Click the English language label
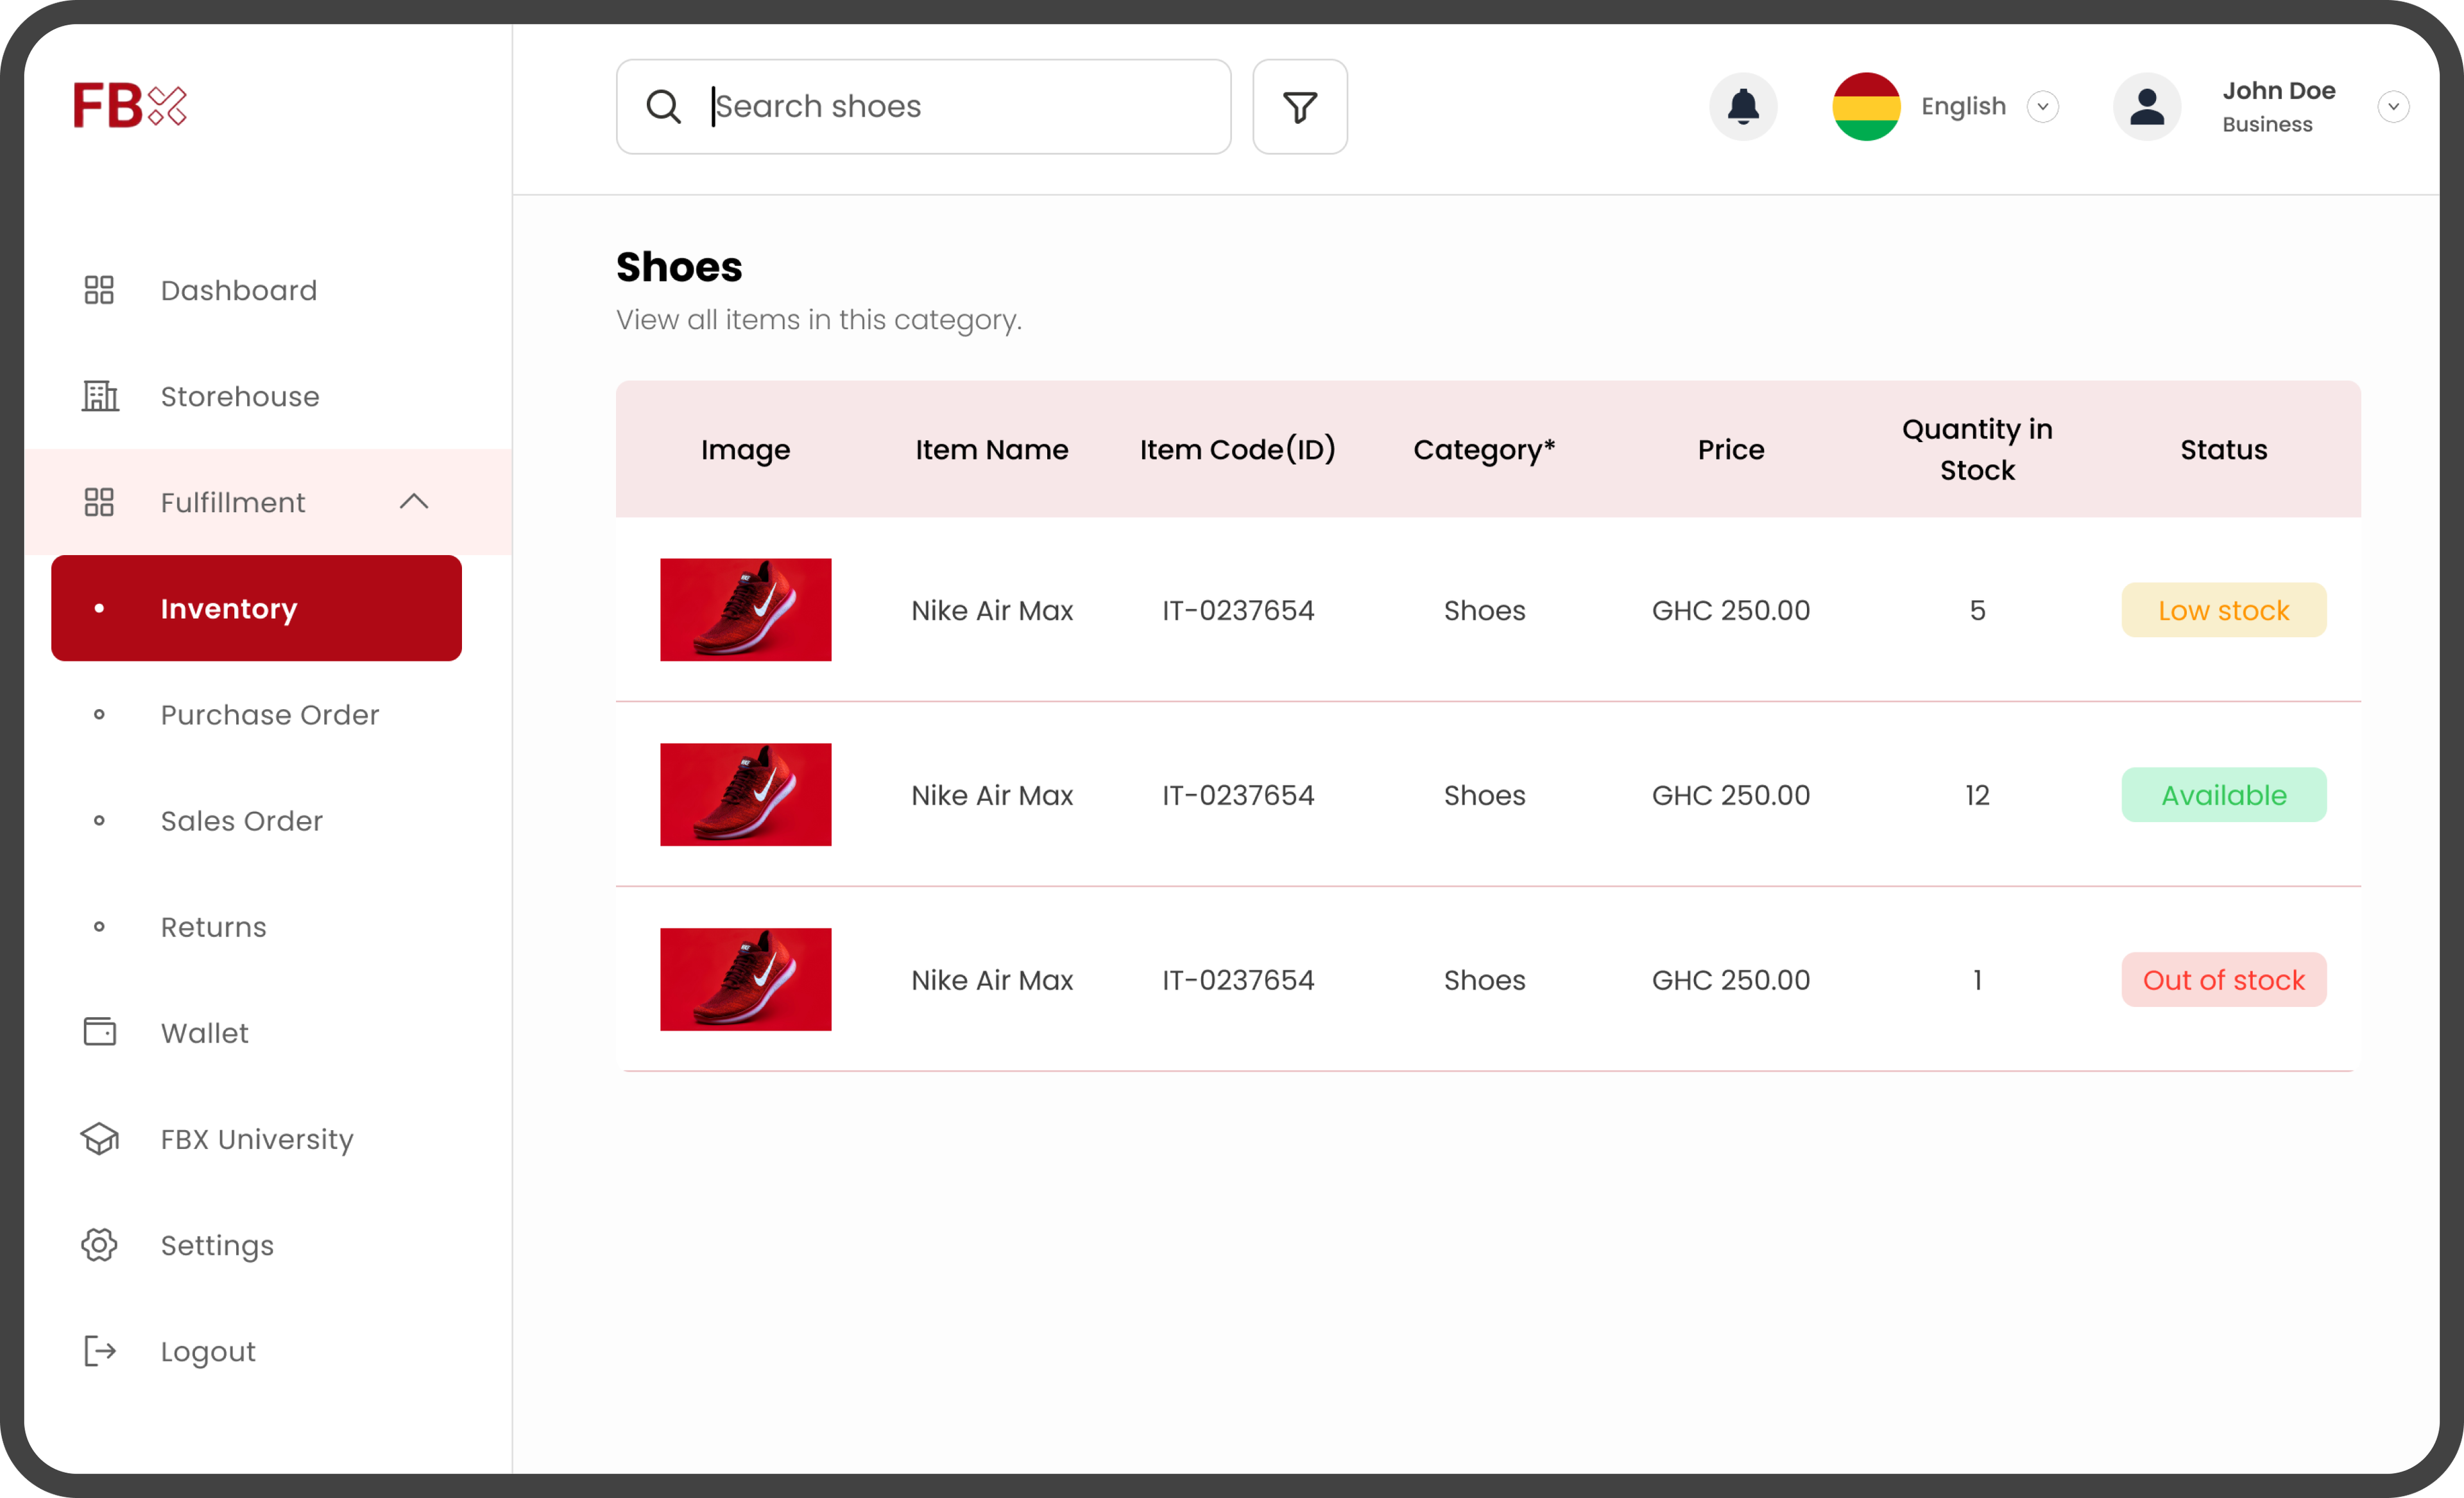Screen dimensions: 2464x1498 1963,106
